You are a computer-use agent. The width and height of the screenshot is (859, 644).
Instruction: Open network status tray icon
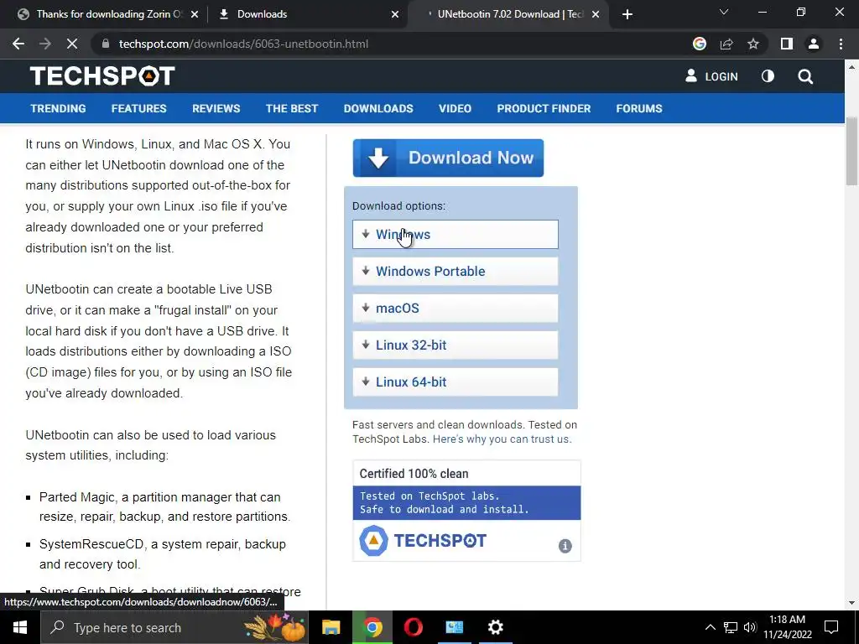coord(731,627)
